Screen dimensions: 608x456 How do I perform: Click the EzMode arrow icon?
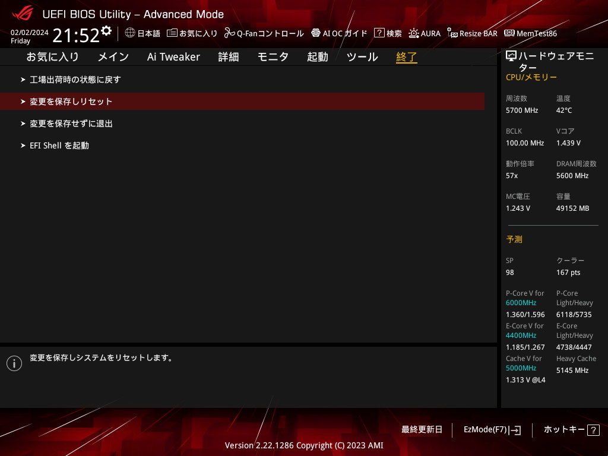(516, 430)
